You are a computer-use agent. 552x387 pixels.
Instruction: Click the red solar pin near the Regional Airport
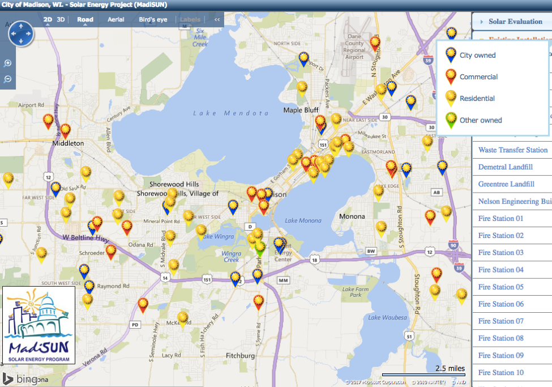coord(375,42)
